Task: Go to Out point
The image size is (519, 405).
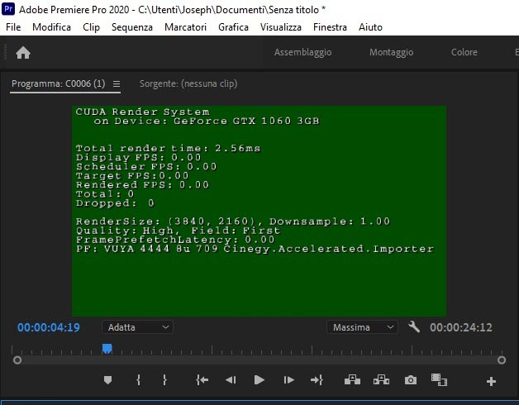Action: click(x=317, y=380)
